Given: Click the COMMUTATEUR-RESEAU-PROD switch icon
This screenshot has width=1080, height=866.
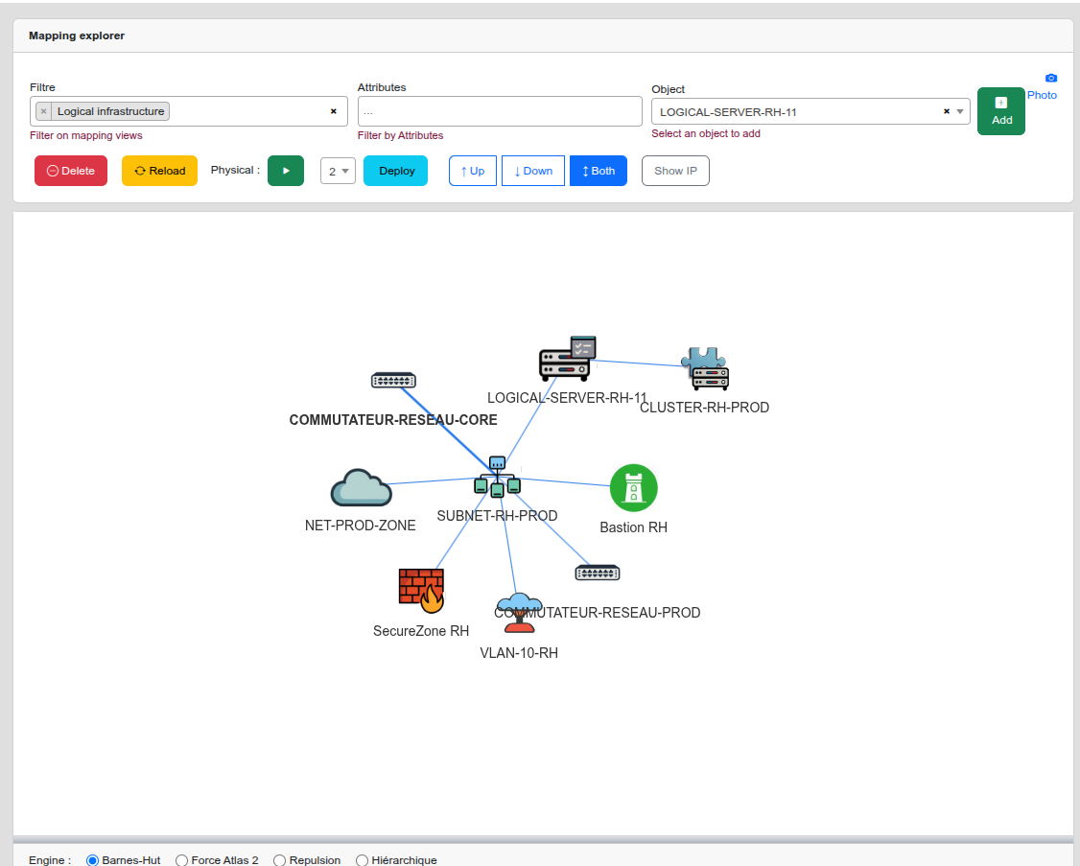Looking at the screenshot, I should coord(598,573).
